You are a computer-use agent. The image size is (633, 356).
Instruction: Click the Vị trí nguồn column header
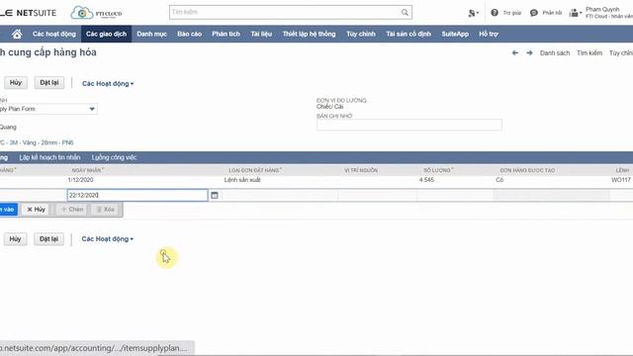(361, 170)
